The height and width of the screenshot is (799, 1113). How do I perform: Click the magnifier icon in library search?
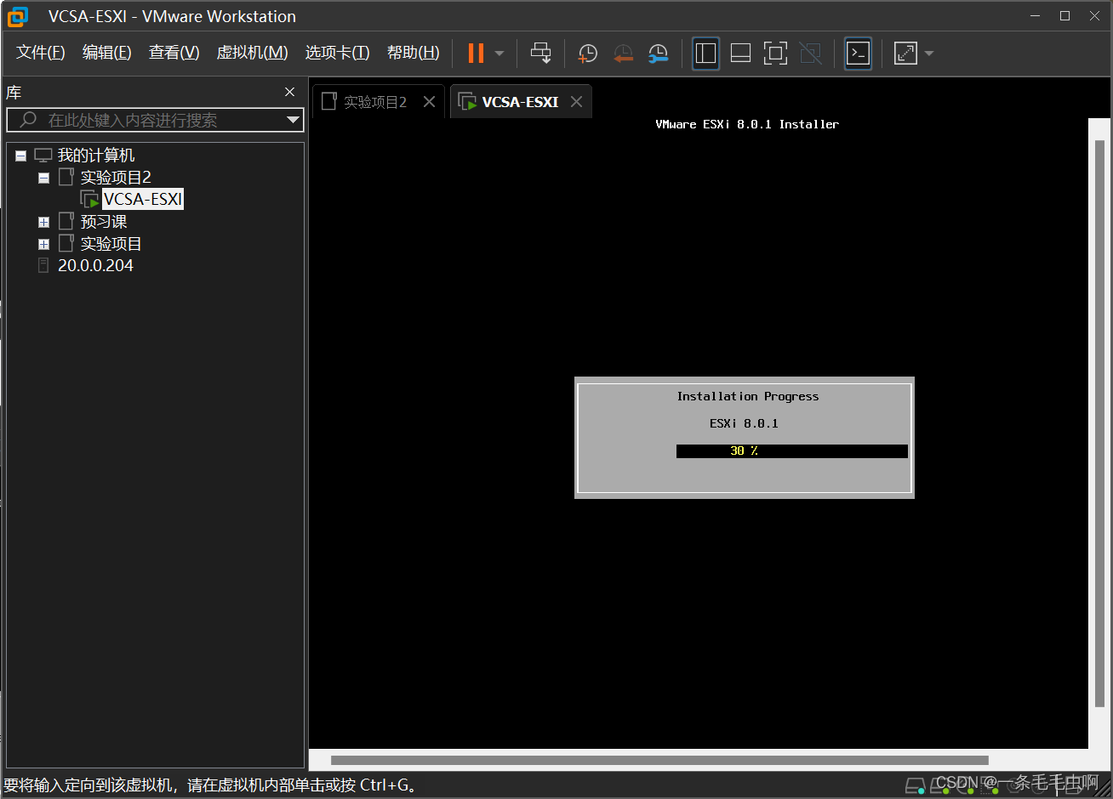tap(28, 120)
